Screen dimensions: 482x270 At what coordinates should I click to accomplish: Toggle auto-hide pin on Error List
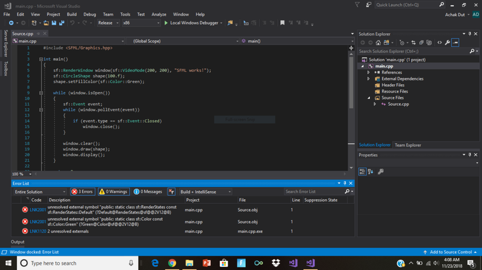tap(345, 183)
